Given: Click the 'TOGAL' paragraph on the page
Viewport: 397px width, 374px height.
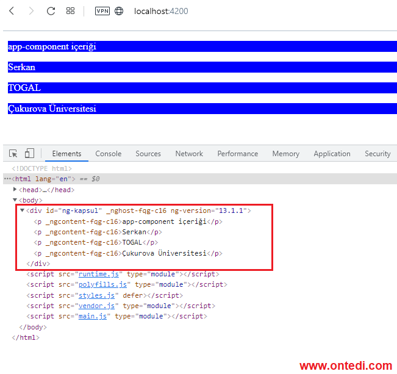Looking at the screenshot, I should (x=202, y=88).
